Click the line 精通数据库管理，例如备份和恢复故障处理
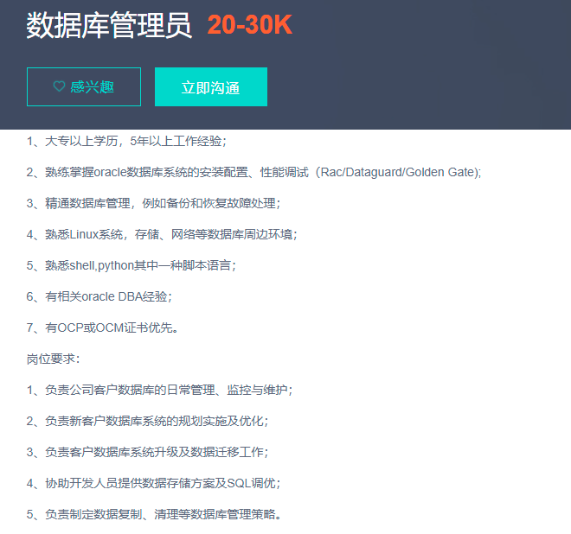Screen dimensions: 571x534 153,203
